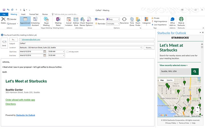Expand the Show As Busy dropdown
The image size is (205, 135).
click(x=118, y=19)
